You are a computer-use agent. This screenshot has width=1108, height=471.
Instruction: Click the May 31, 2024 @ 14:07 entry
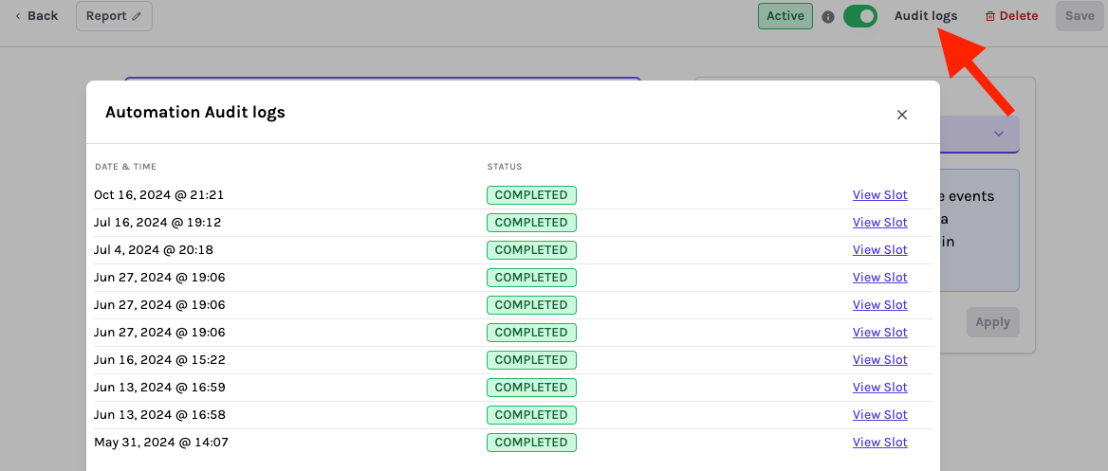click(161, 443)
